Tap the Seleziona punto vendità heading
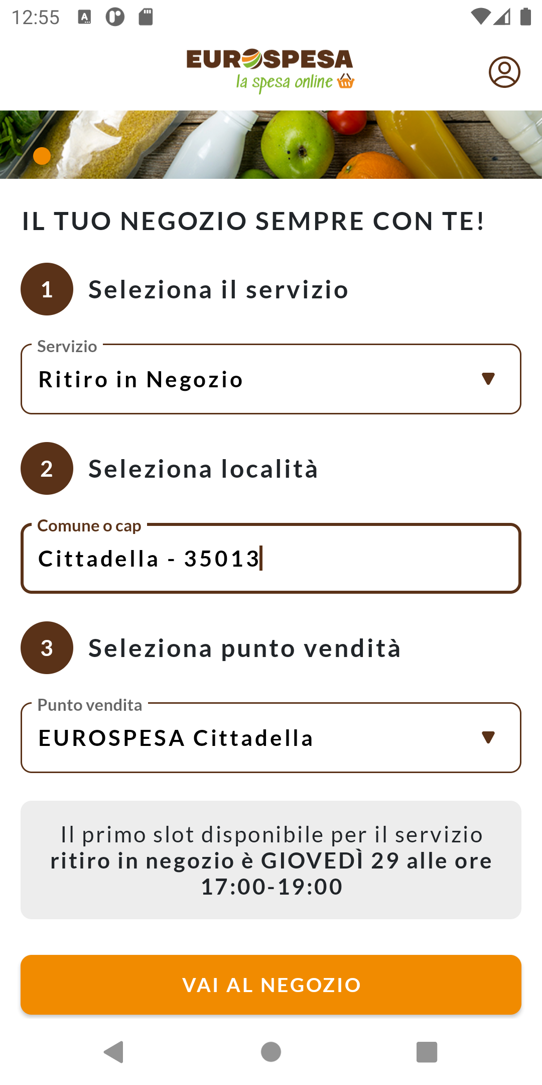542x1085 pixels. click(244, 648)
